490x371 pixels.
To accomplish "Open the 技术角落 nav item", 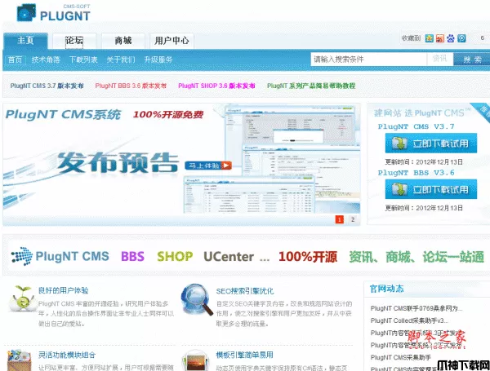I will click(46, 60).
